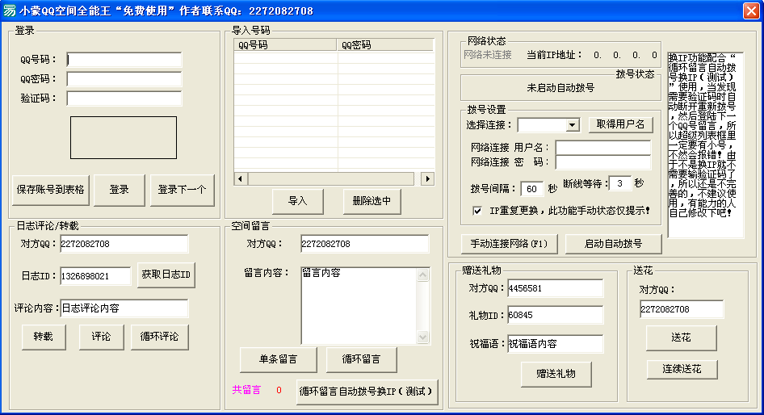Click the 留言内容 scroll-down arrow
764x415 pixels.
click(422, 337)
